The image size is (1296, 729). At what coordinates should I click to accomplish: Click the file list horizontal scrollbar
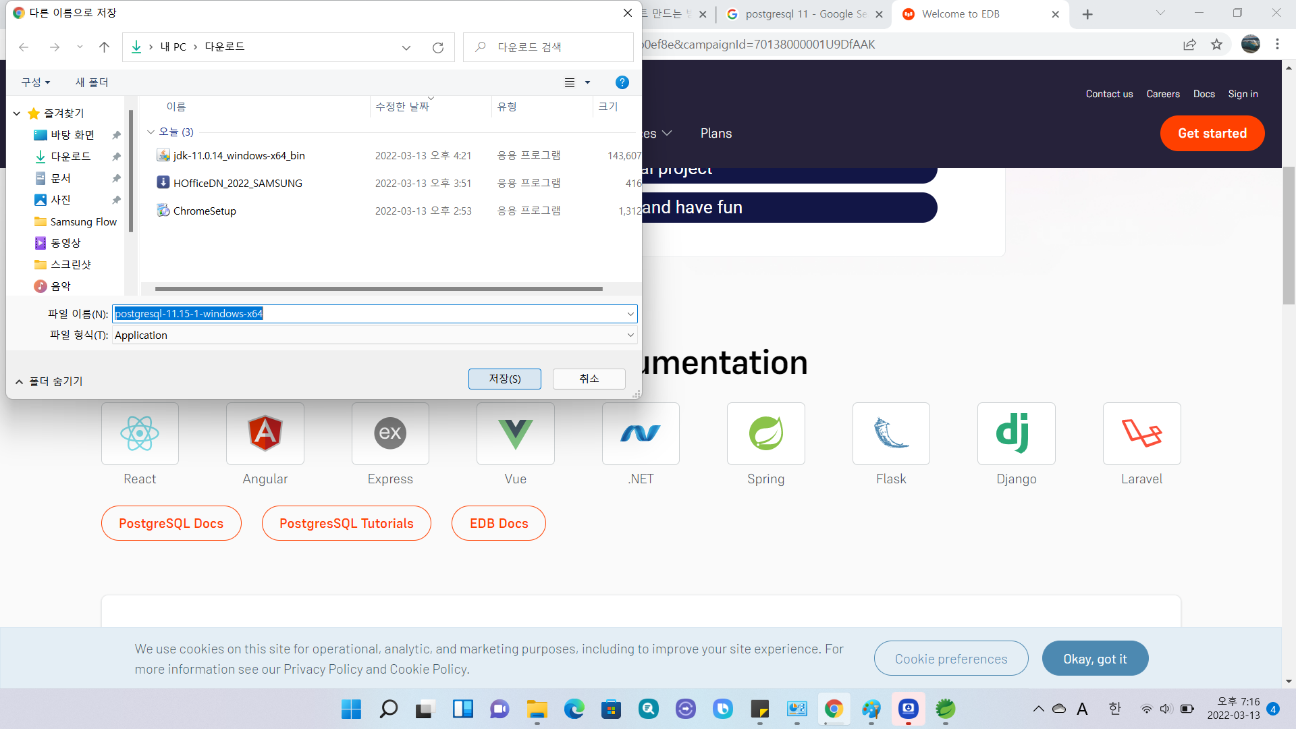[378, 289]
